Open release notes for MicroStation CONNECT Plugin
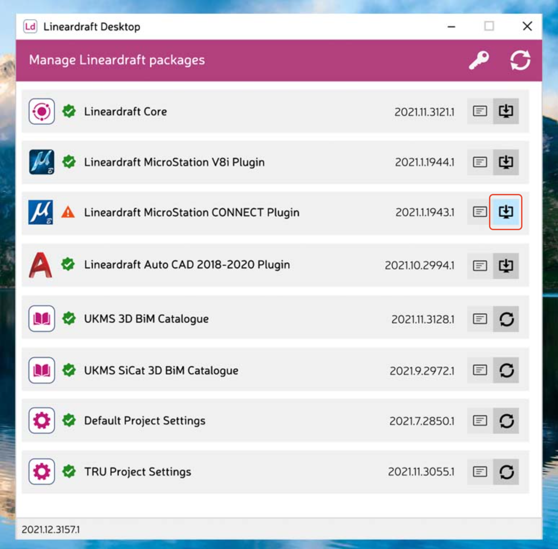Viewport: 558px width, 549px height. [x=480, y=212]
